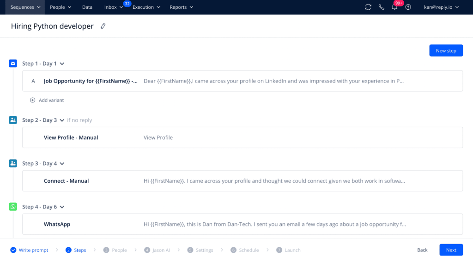Open the WhatsApp step card

pyautogui.click(x=243, y=224)
